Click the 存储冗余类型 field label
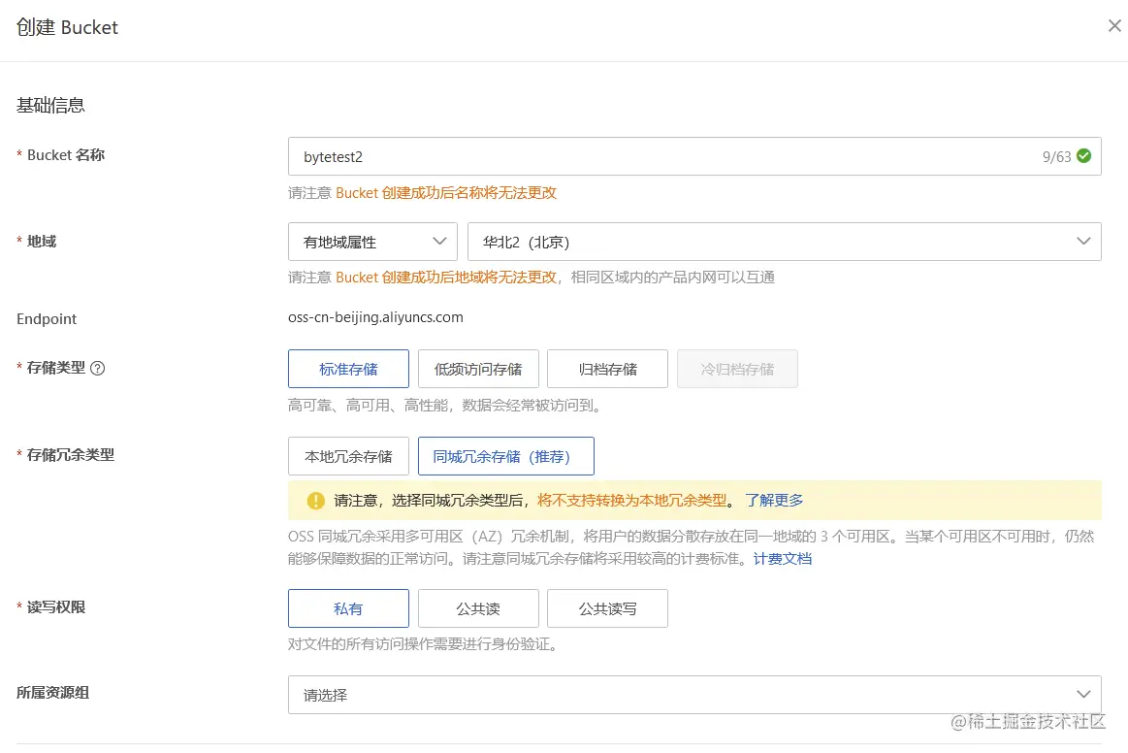1128x753 pixels. click(x=71, y=455)
